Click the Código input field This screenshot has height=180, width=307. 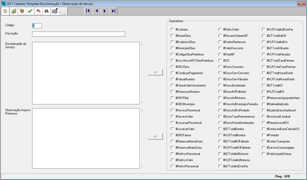37,26
